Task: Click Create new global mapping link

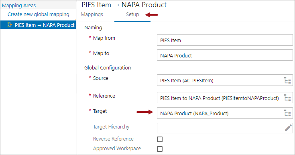Action: coord(39,14)
